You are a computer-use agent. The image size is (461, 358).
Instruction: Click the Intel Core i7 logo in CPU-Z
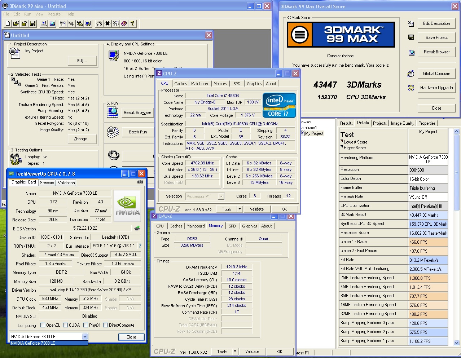pyautogui.click(x=280, y=105)
